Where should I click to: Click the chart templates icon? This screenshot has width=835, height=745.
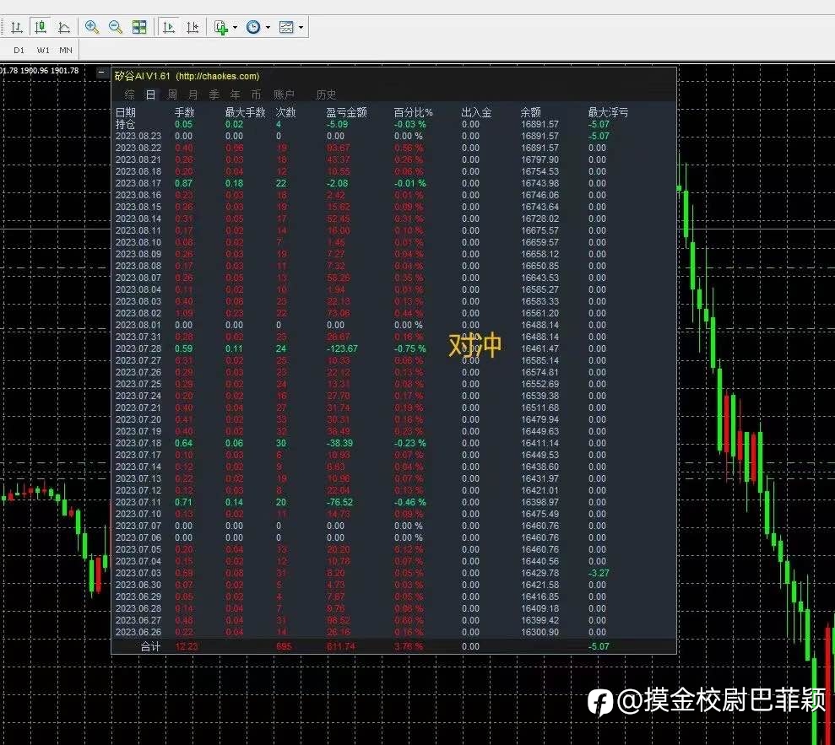pos(286,27)
